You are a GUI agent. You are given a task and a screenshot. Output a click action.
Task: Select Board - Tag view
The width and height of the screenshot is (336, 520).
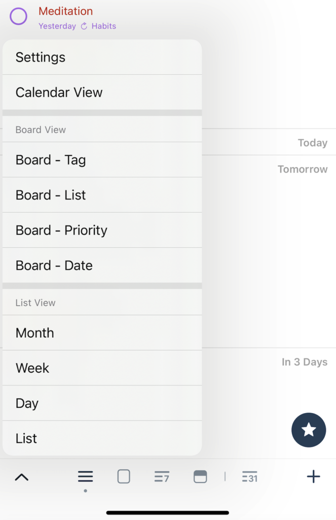click(102, 159)
